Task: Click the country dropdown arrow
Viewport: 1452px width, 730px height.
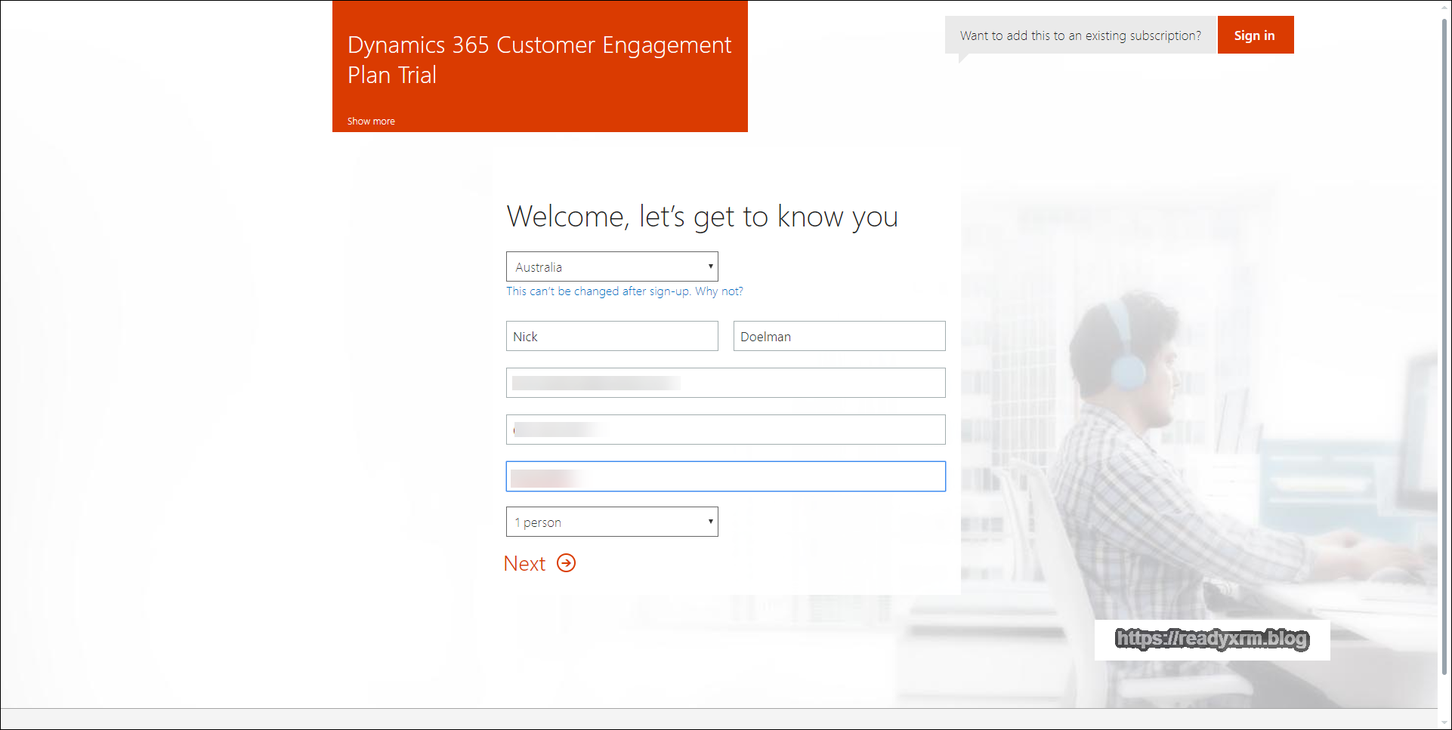Action: [710, 266]
